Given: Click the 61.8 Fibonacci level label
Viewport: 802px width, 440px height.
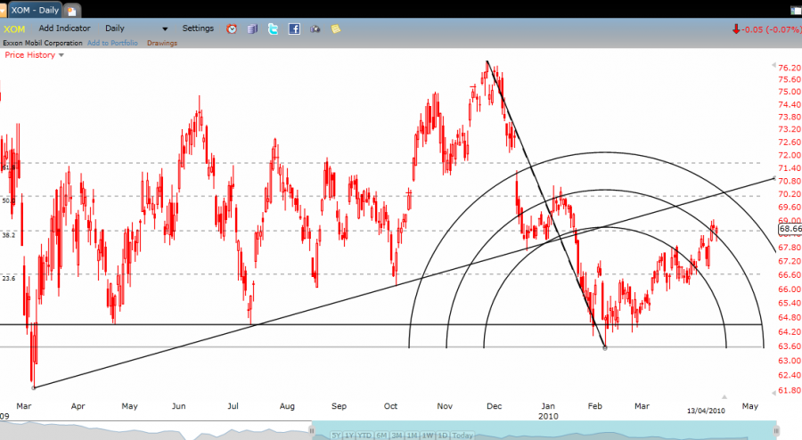Looking at the screenshot, I should coord(8,167).
